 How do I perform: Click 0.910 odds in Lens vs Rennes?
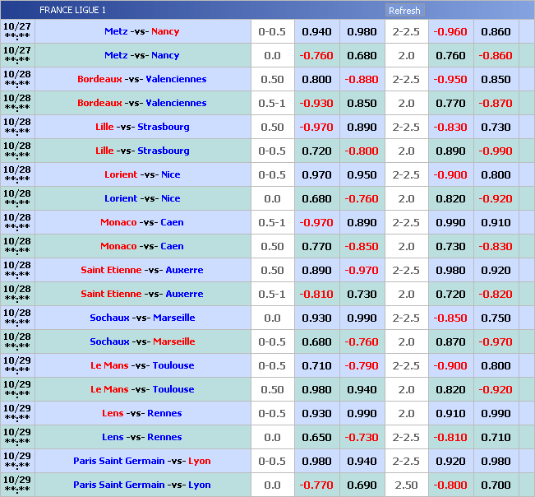[x=450, y=413]
